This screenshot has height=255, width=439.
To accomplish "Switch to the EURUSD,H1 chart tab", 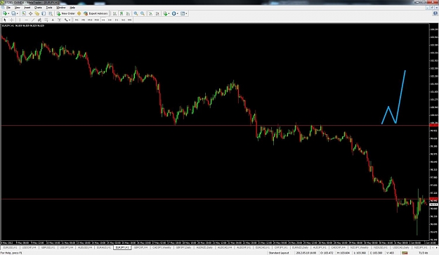I will tap(10, 248).
